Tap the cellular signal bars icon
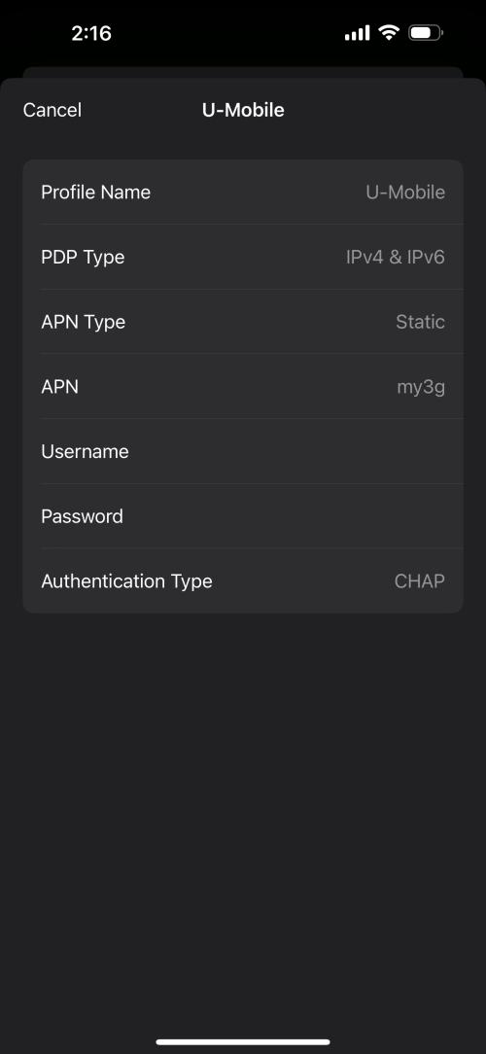The image size is (486, 1054). click(x=357, y=33)
